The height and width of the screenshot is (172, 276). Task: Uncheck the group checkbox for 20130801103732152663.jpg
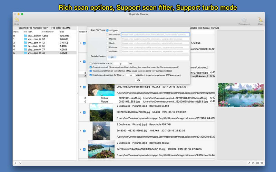pyautogui.click(x=84, y=131)
